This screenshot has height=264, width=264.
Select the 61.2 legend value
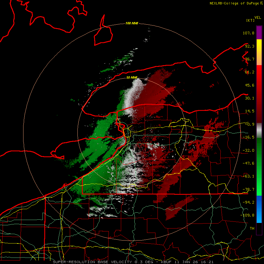point(250,72)
